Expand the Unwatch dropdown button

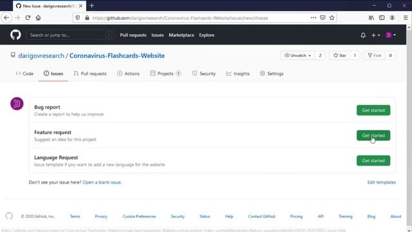coord(297,55)
